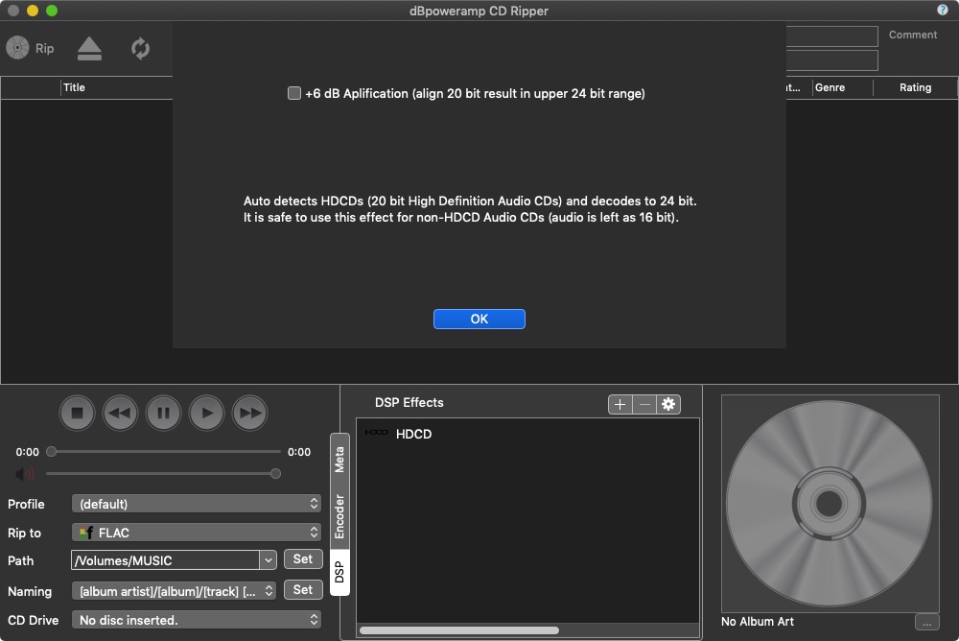The image size is (959, 641).
Task: Add a DSP effect with plus button
Action: 620,404
